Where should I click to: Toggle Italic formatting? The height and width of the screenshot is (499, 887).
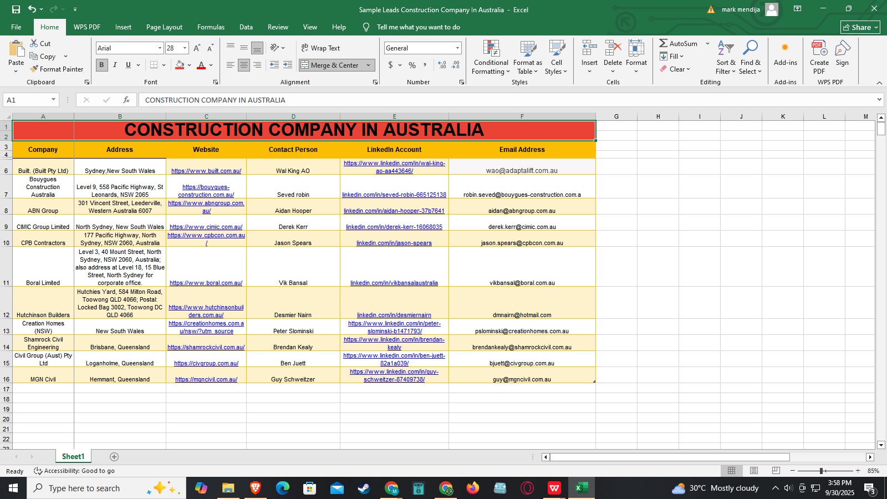[x=115, y=65]
